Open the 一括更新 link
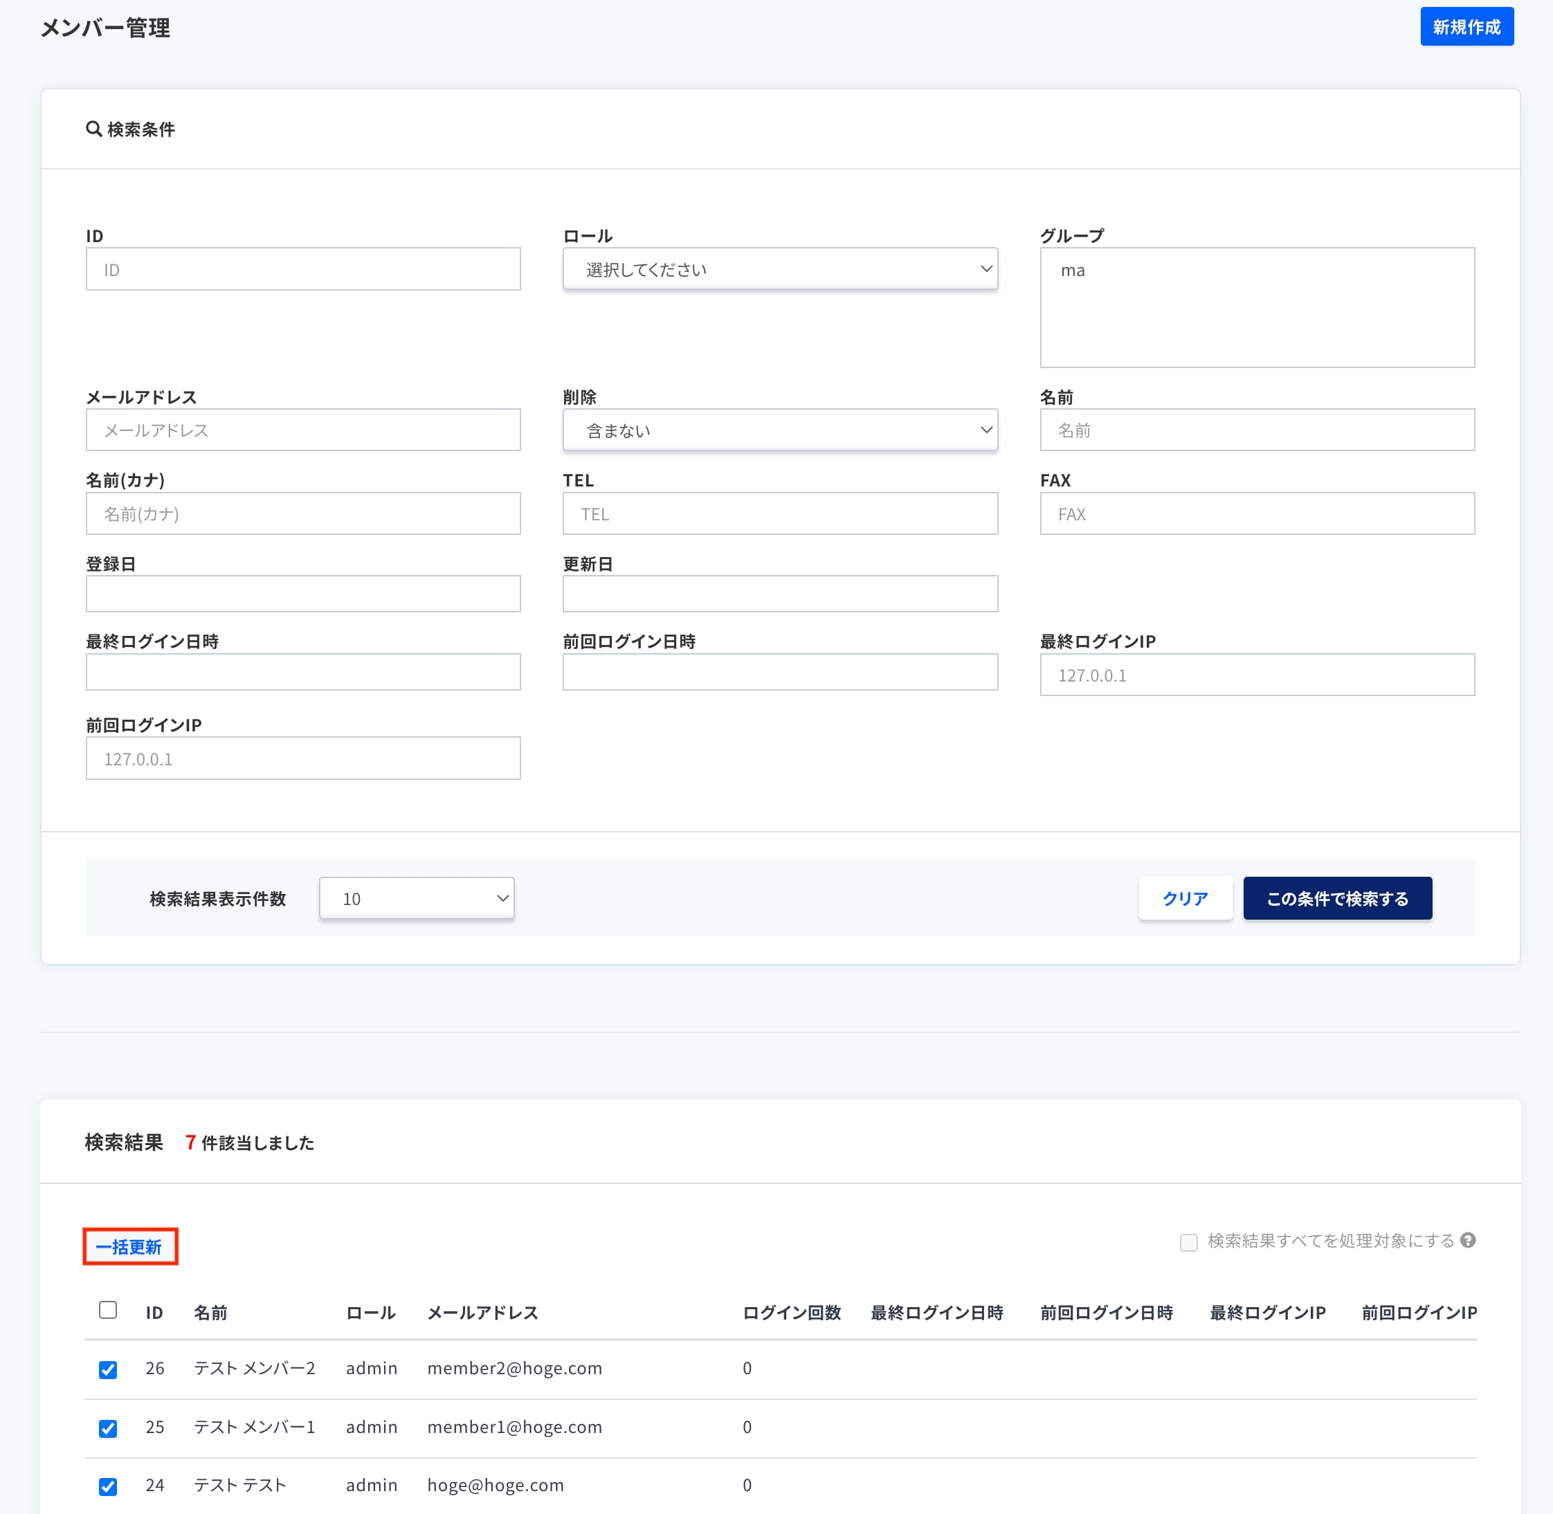The image size is (1553, 1514). [x=129, y=1246]
